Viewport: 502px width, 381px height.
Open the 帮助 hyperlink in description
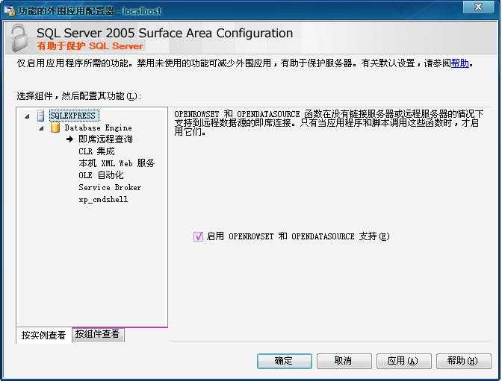click(x=460, y=63)
